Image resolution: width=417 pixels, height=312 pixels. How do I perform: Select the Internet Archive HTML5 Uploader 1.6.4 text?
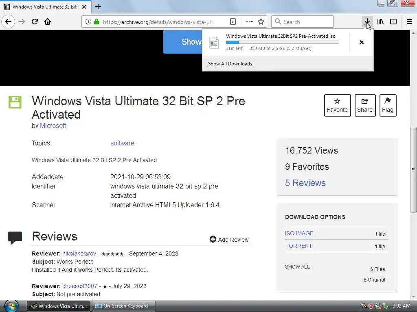tap(165, 205)
